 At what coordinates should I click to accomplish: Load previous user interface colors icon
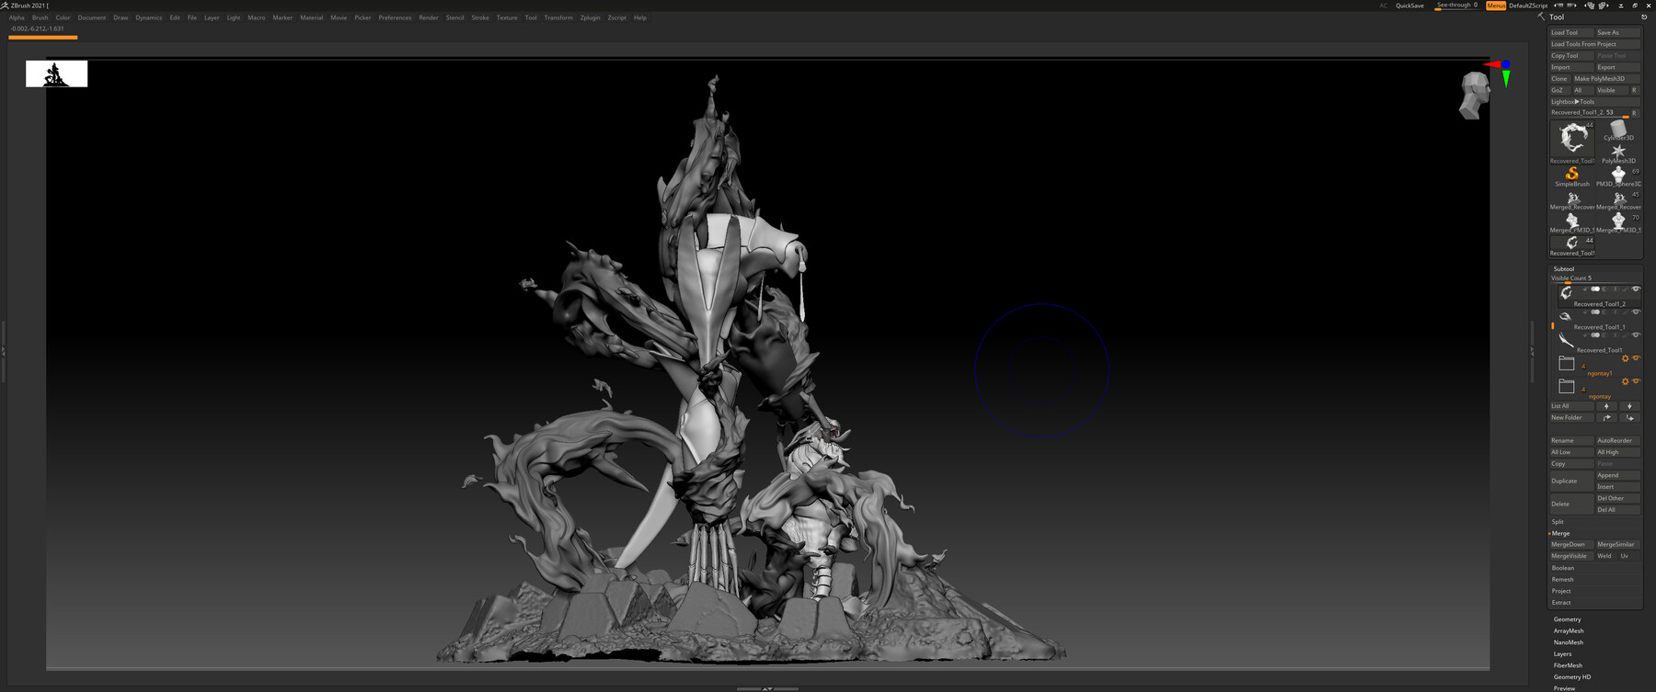coord(1559,6)
